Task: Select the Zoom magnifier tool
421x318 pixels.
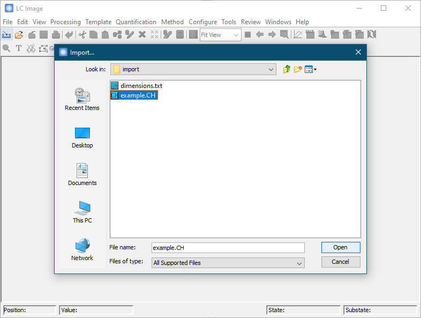Action: tap(6, 48)
